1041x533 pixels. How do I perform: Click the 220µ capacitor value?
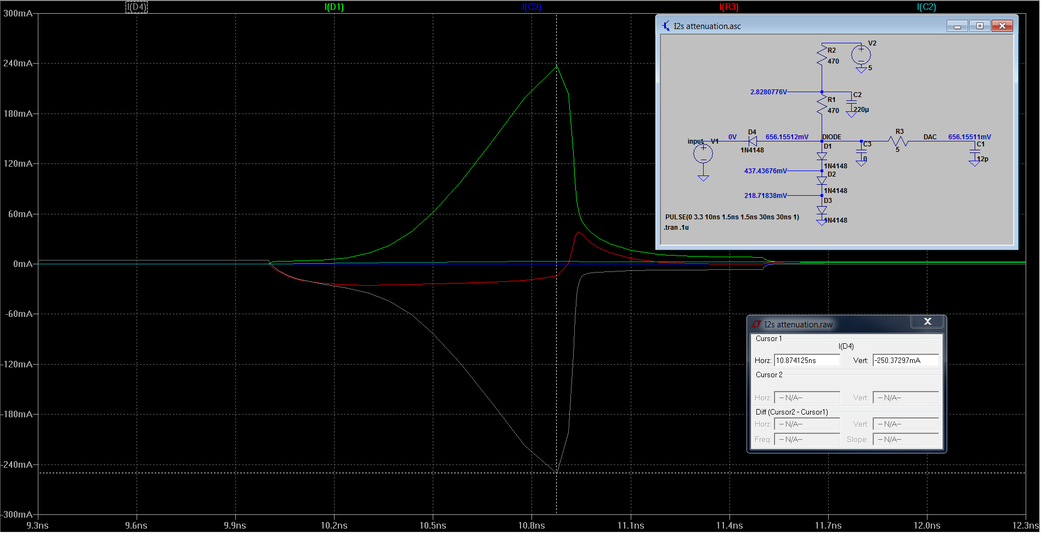[861, 110]
